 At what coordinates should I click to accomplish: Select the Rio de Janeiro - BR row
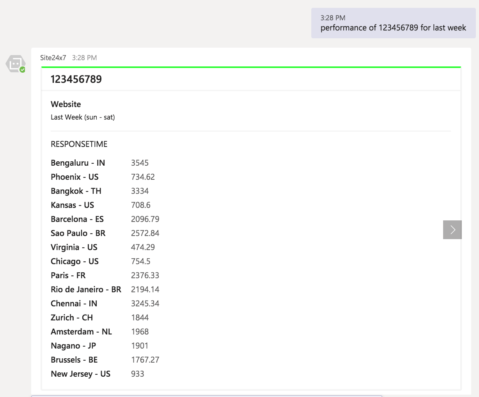[x=86, y=290]
